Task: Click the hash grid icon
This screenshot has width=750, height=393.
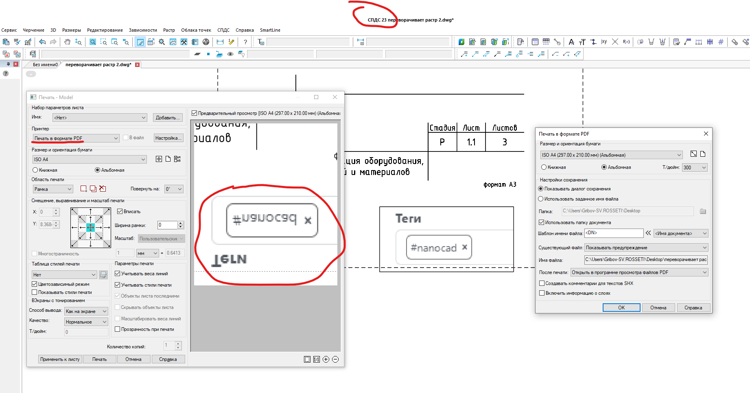Action: click(x=721, y=42)
